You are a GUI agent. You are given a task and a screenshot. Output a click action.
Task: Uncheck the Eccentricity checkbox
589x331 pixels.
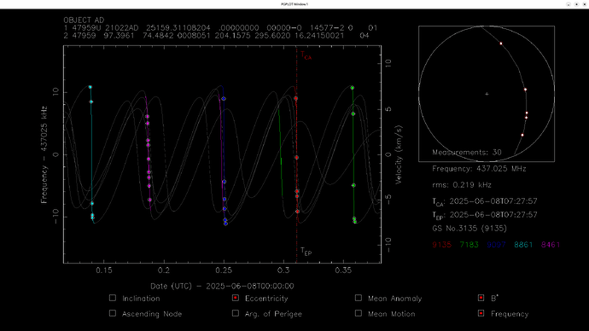click(236, 298)
